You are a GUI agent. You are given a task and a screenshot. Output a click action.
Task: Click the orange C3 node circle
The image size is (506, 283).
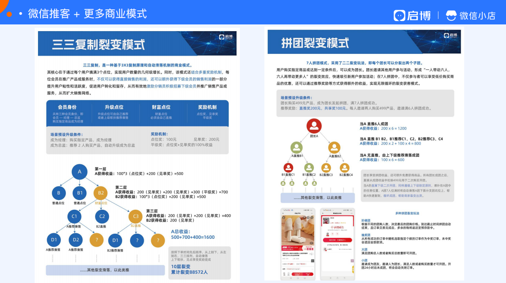[x=136, y=216]
